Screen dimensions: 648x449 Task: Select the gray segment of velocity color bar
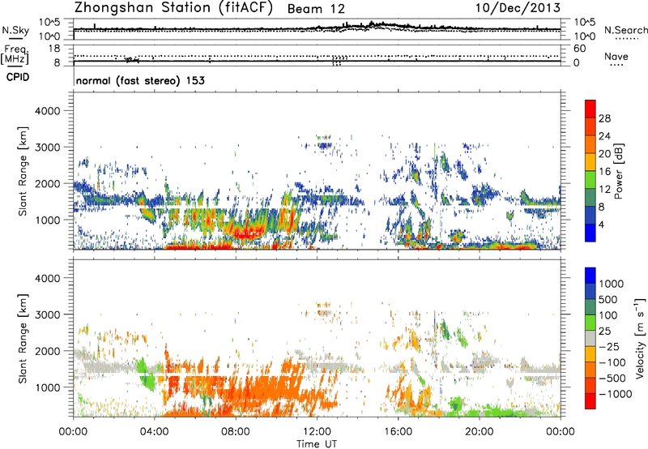(x=590, y=338)
